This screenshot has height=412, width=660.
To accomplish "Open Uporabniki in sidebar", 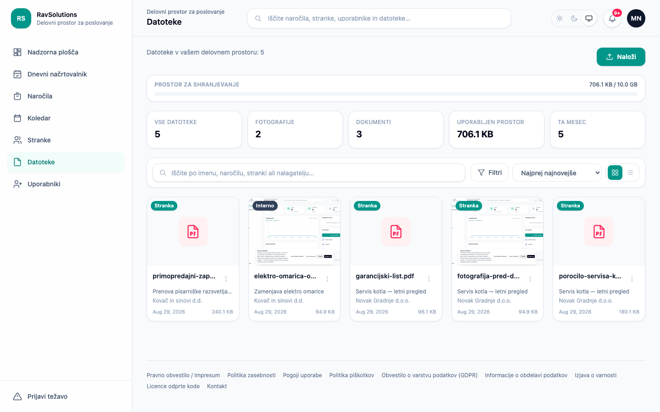I will 66,184.
